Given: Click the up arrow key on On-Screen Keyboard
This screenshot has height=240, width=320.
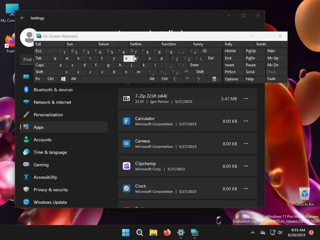Looking at the screenshot, I should (x=186, y=72).
